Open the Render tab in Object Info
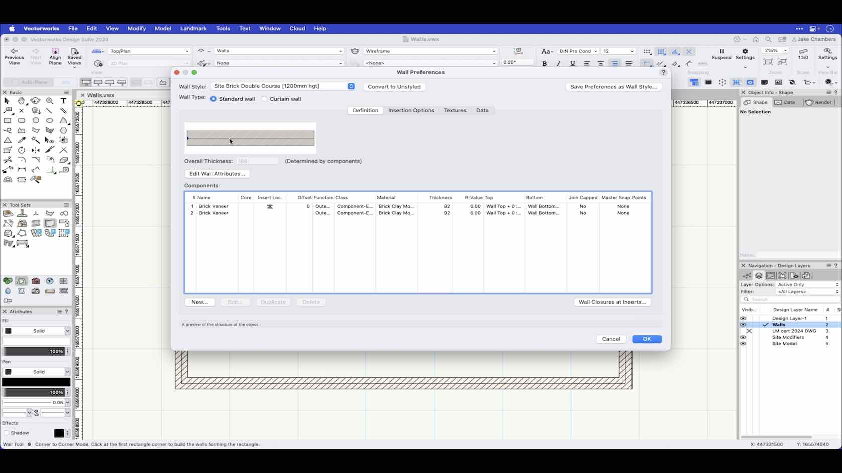The width and height of the screenshot is (842, 473). (x=819, y=102)
